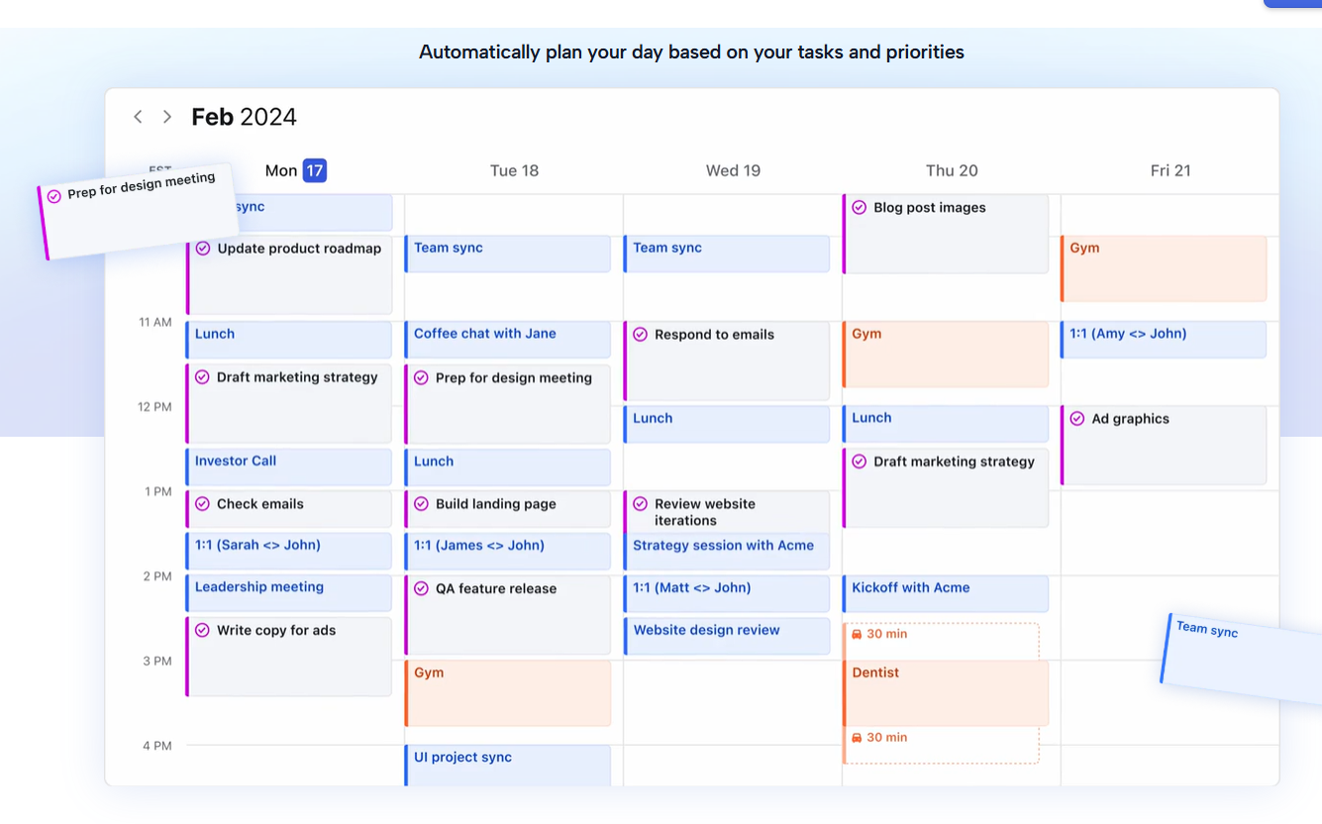This screenshot has height=824, width=1322.
Task: Click car icon in 30 min block below Dentist
Action: coord(857,738)
